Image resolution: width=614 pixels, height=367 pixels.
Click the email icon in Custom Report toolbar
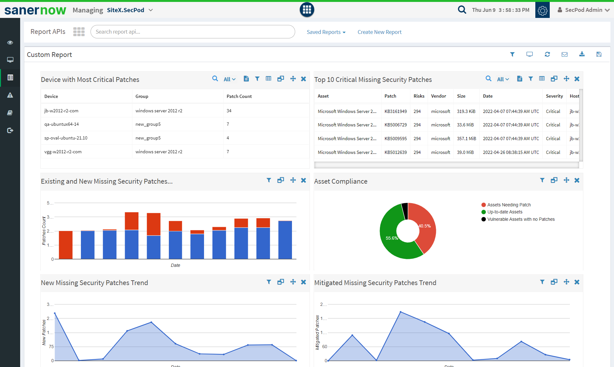pos(565,54)
